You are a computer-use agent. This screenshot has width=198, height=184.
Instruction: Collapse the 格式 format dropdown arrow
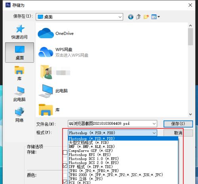(x=154, y=133)
